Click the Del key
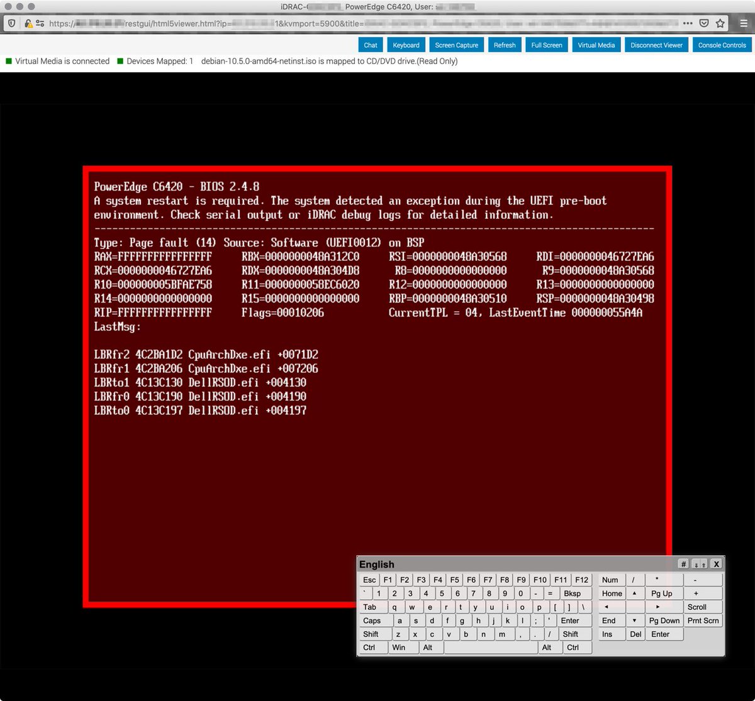 635,634
